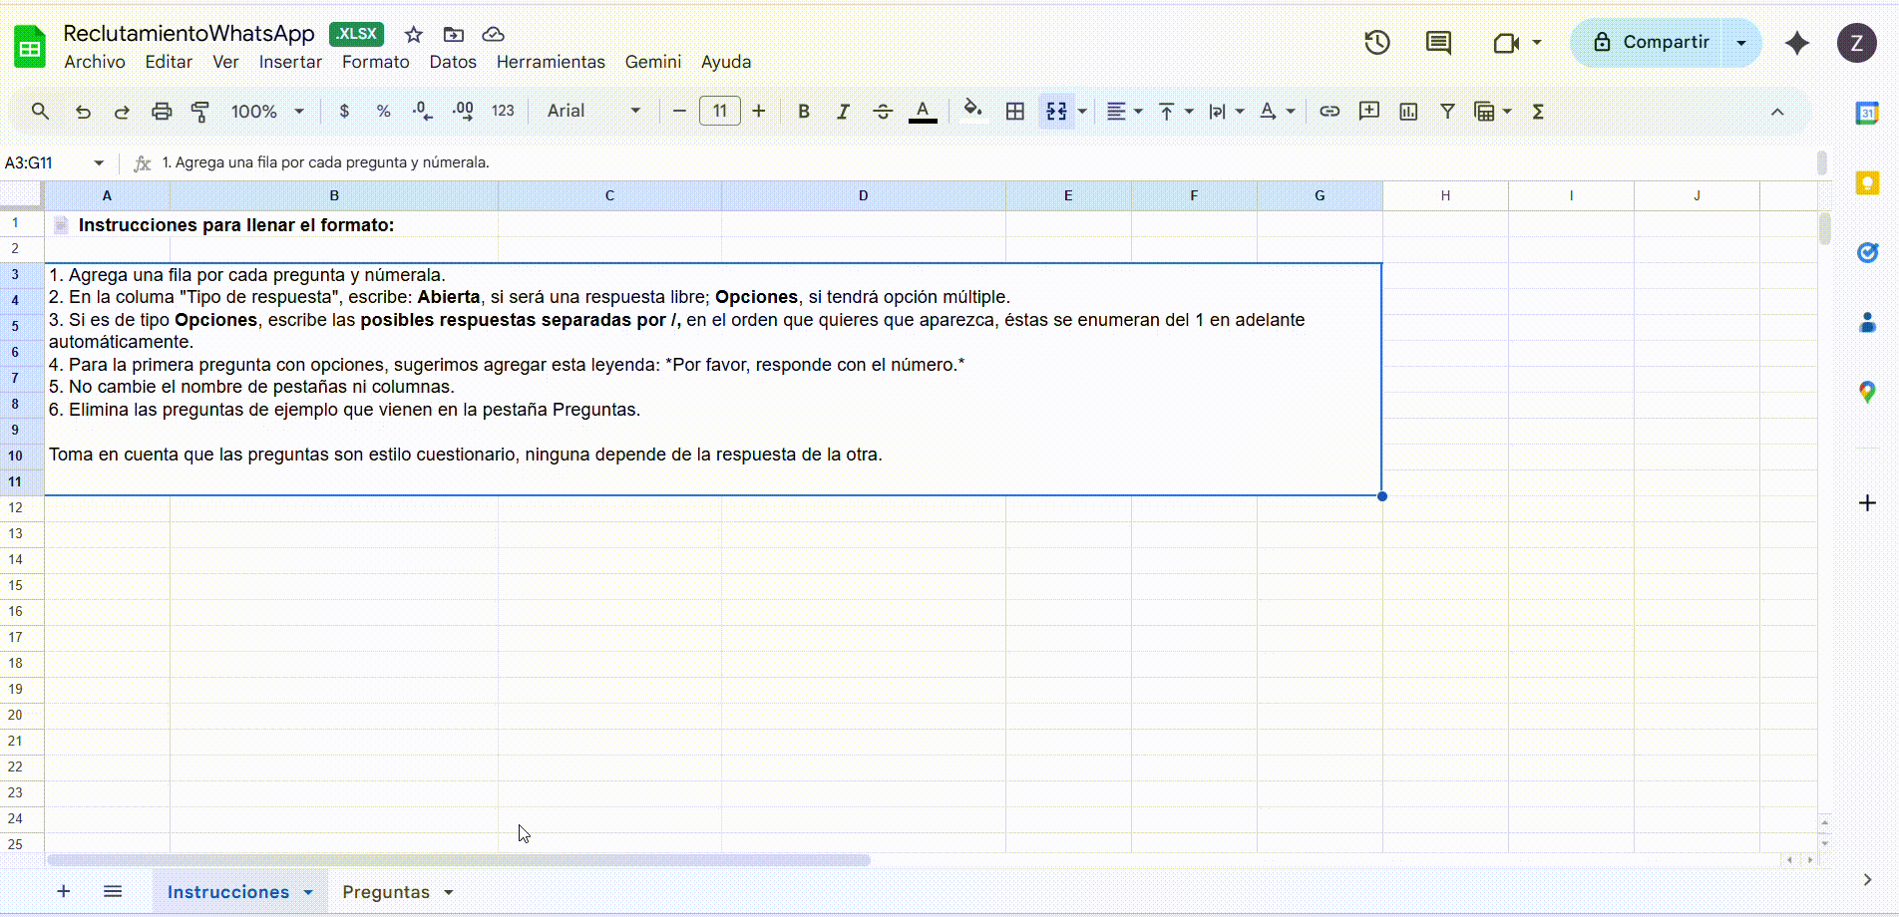This screenshot has height=917, width=1899.
Task: Move document using folder icon
Action: (x=454, y=35)
